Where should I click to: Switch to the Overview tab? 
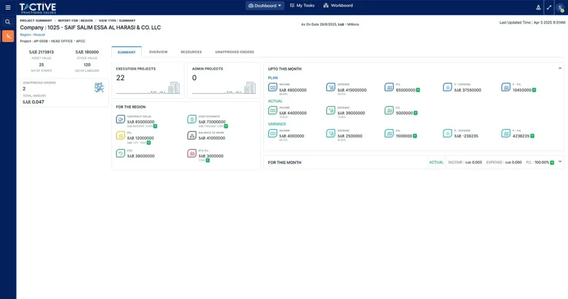[158, 52]
